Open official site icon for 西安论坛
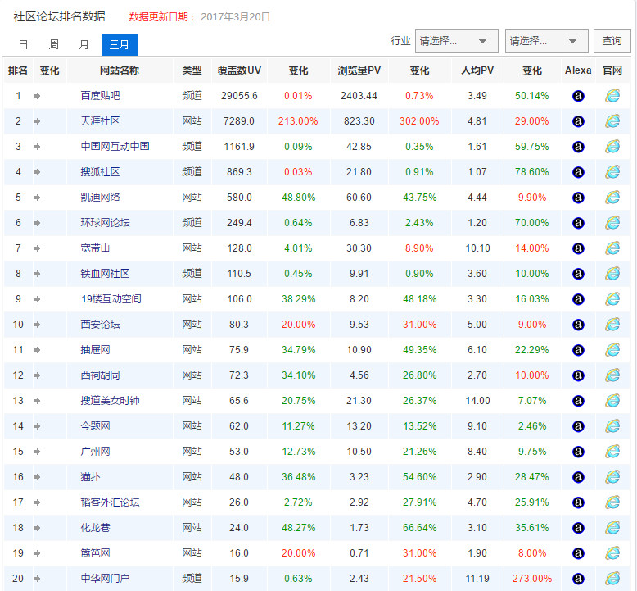 coord(612,325)
